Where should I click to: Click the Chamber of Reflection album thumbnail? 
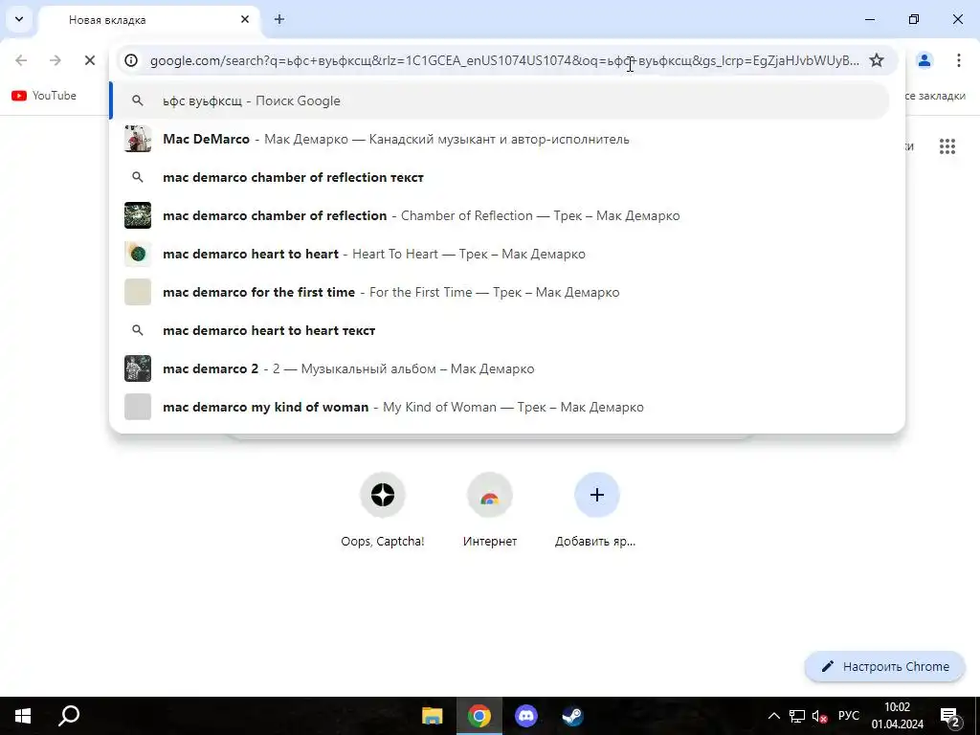point(138,215)
